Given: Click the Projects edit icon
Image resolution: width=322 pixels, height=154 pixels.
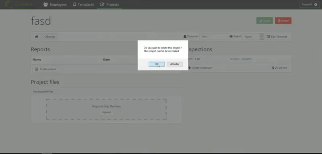Looking at the screenshot, I should 102,4.
